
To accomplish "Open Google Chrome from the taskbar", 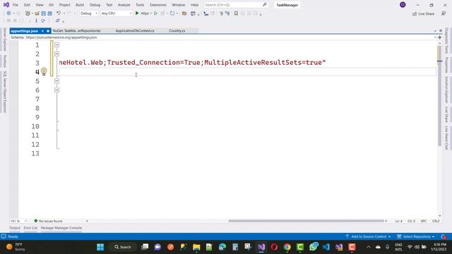I will click(287, 247).
